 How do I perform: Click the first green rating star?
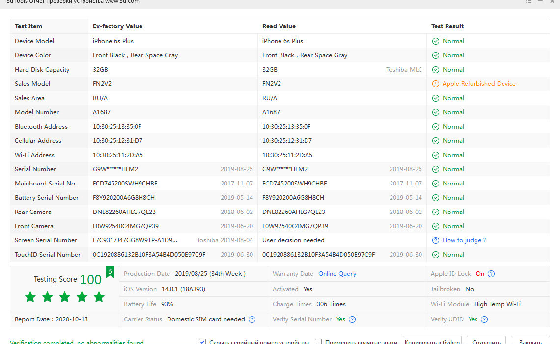(30, 297)
